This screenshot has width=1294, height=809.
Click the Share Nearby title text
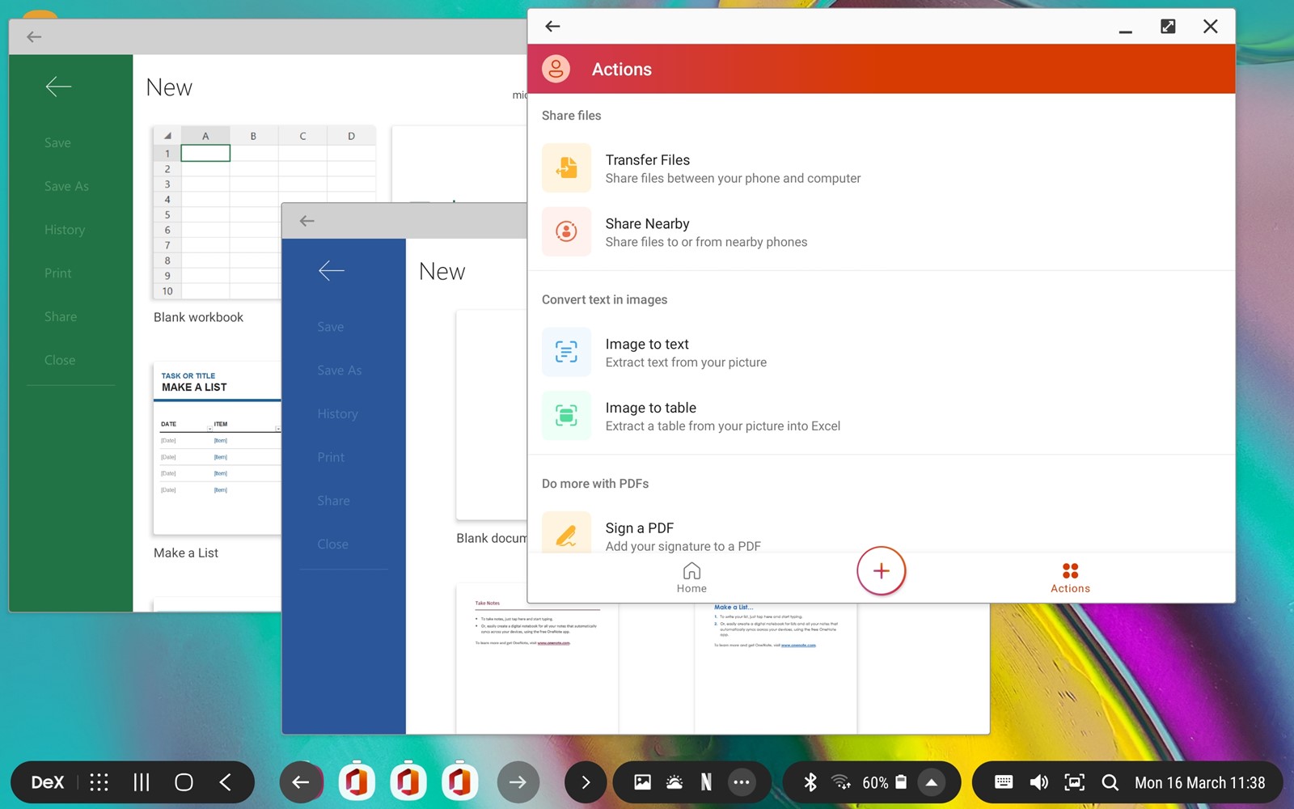click(647, 224)
